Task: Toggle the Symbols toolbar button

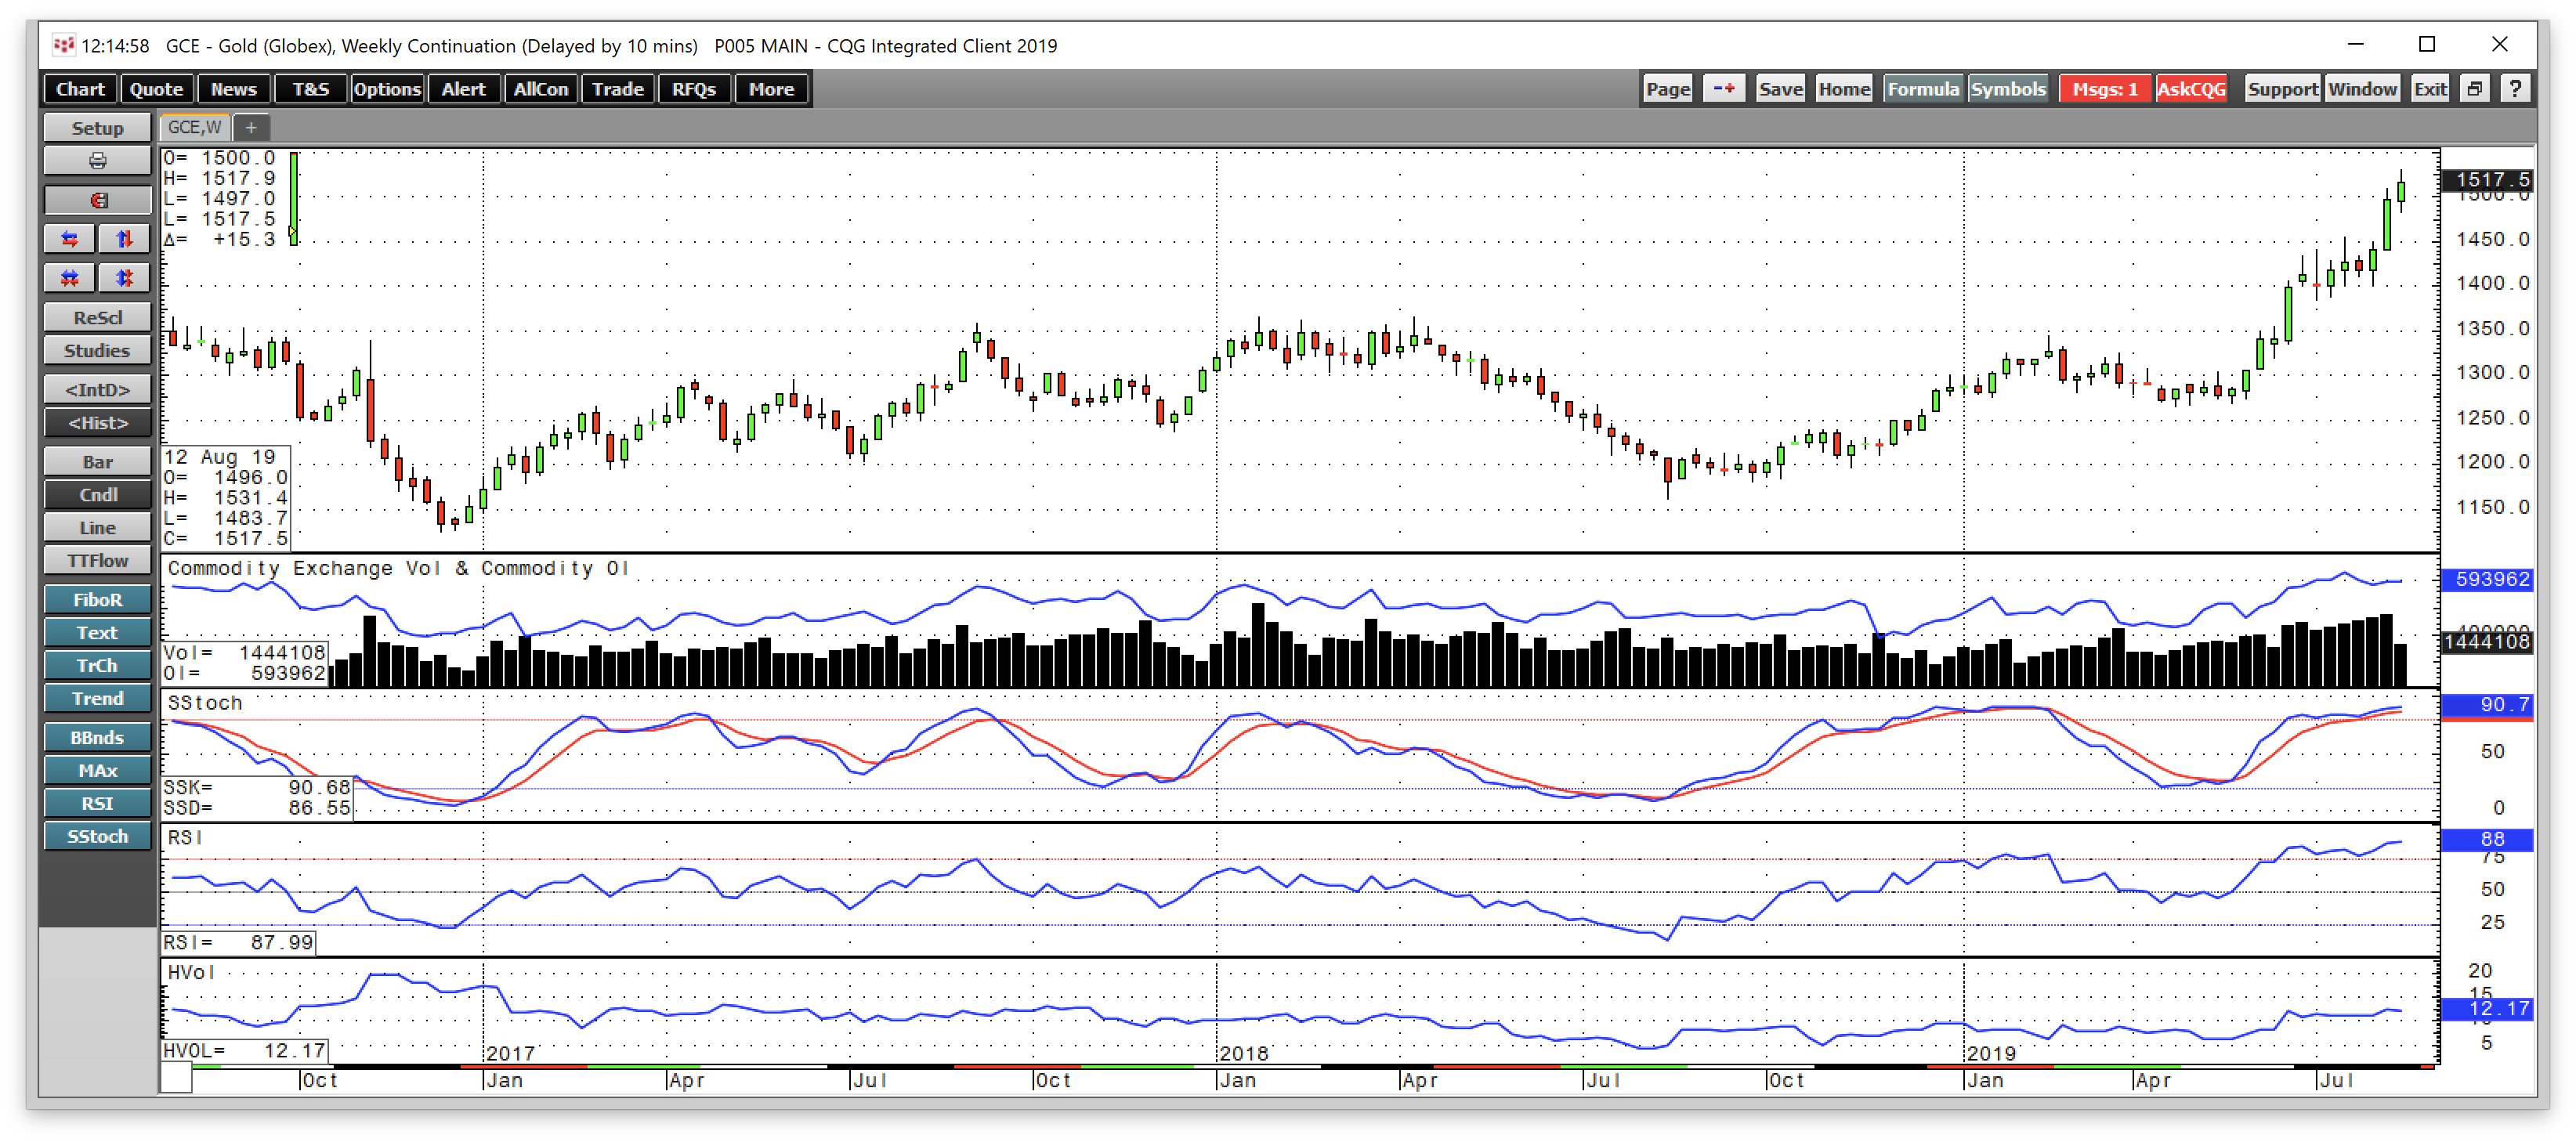Action: tap(2007, 89)
